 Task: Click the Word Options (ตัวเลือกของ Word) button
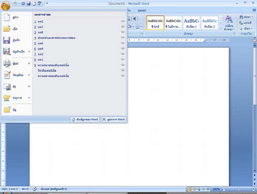coord(85,119)
